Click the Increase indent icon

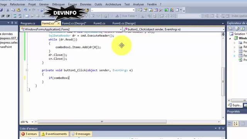point(8,16)
